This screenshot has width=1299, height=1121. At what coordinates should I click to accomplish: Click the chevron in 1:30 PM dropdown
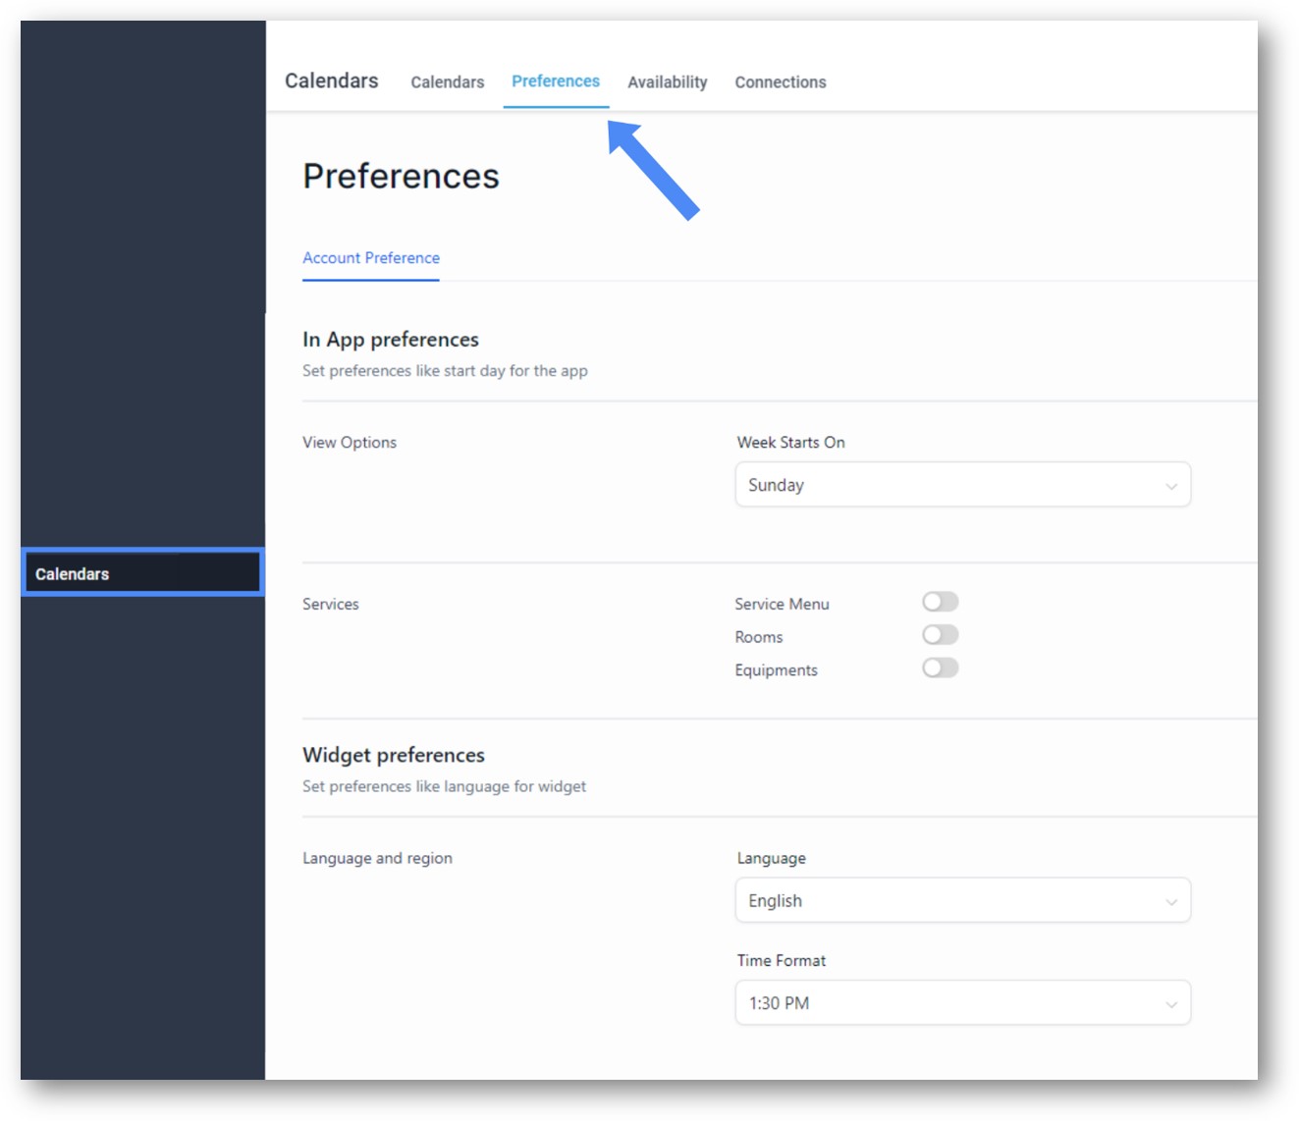pos(1170,1005)
